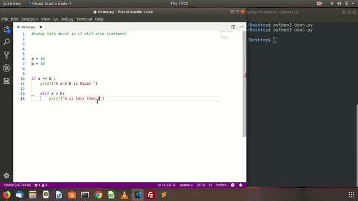Viewport: 358px width, 201px height.
Task: Launch FileZilla from the dock
Action: 150,195
